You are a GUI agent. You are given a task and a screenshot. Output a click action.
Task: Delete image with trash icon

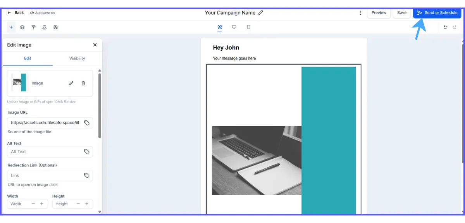coord(83,83)
